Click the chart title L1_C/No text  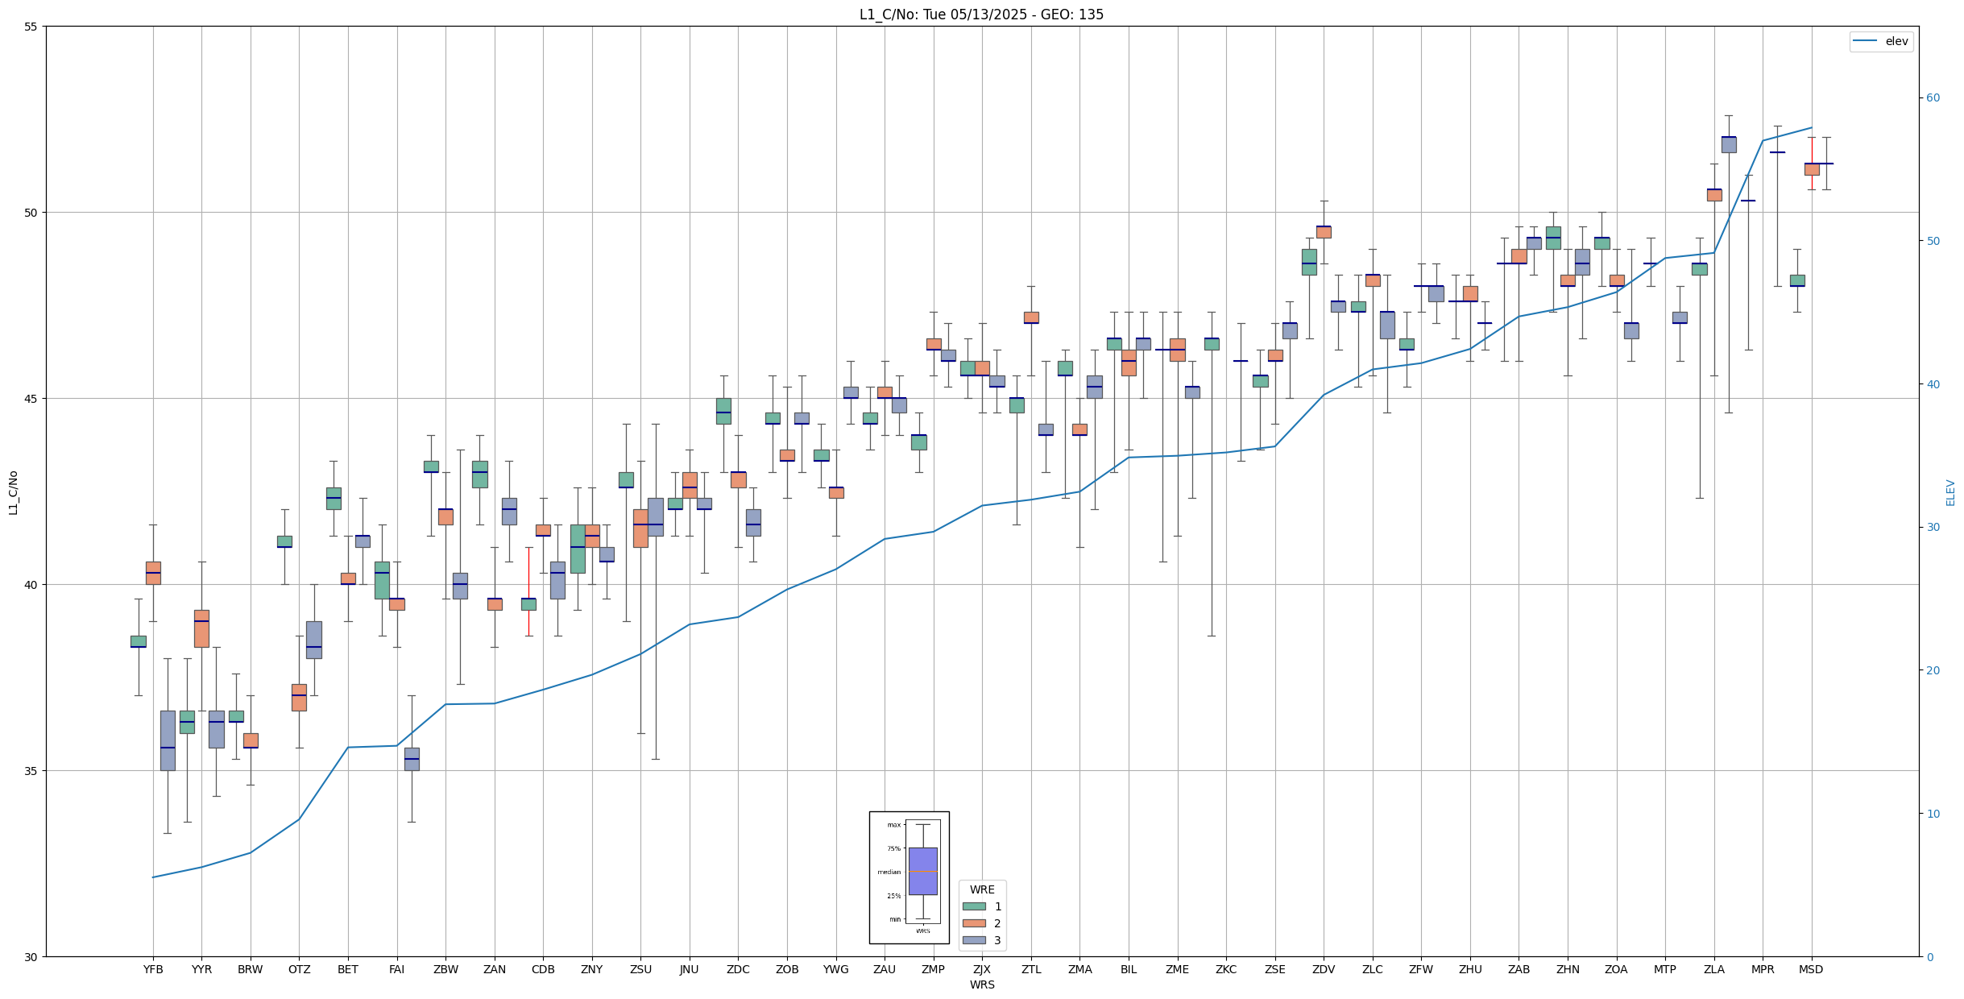coord(981,15)
